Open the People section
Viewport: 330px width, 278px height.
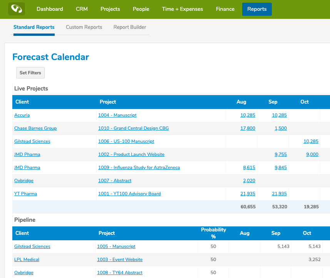pyautogui.click(x=141, y=8)
